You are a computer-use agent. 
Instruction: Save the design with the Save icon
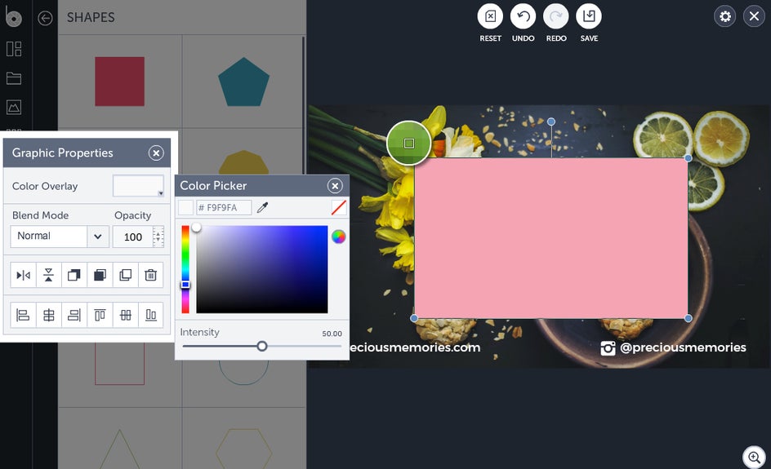589,16
